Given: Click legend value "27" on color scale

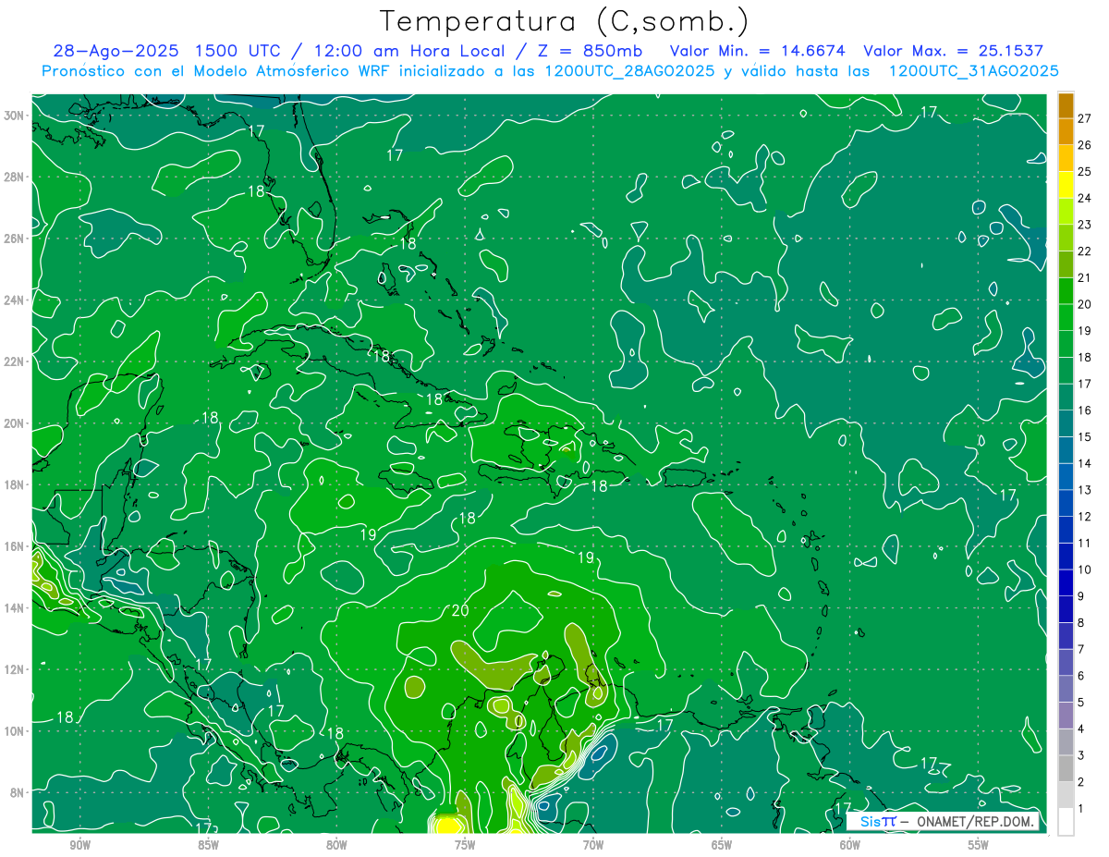Looking at the screenshot, I should coord(1084,118).
